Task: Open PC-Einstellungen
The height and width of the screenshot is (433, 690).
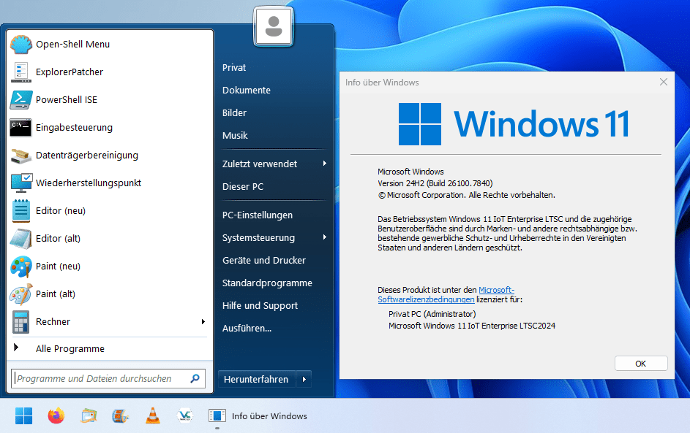Action: click(258, 215)
